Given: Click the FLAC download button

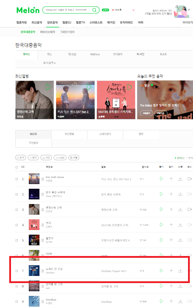Looking at the screenshot, I should click(60, 157).
